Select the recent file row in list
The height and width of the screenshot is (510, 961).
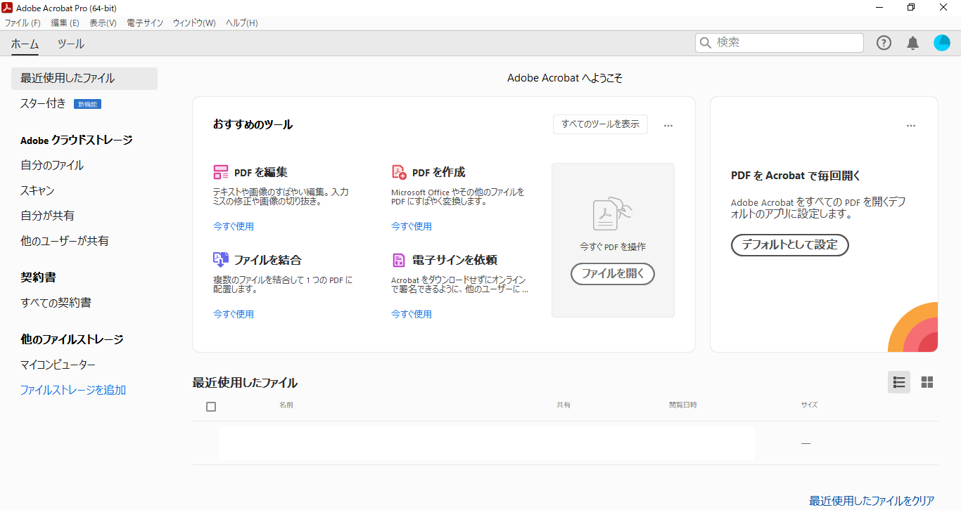[565, 443]
